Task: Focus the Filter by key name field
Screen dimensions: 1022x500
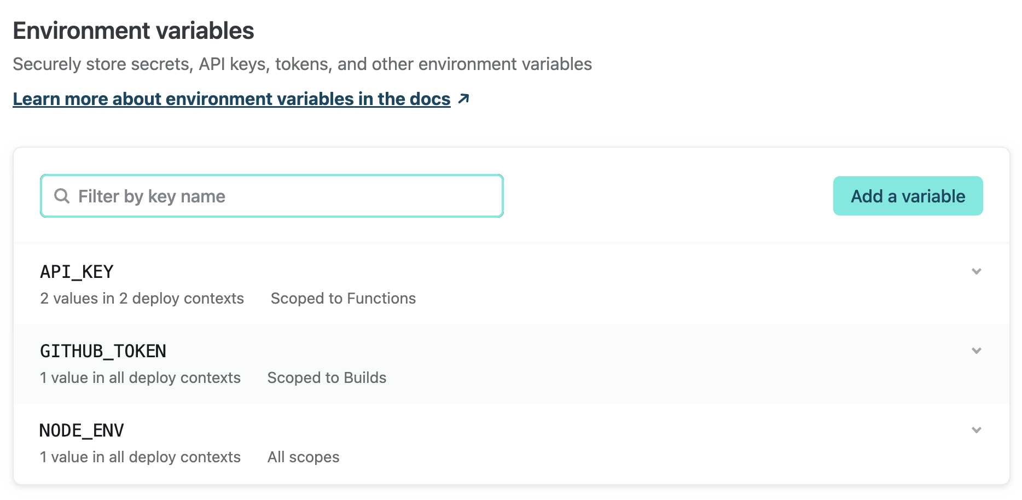Action: coord(284,196)
